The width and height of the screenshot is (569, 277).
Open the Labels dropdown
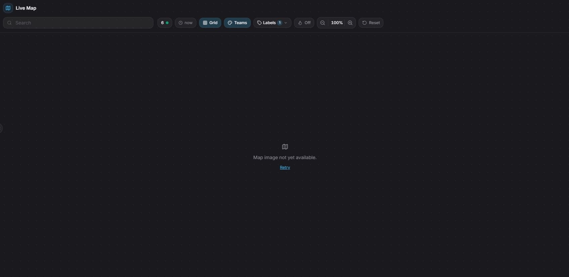pyautogui.click(x=269, y=23)
